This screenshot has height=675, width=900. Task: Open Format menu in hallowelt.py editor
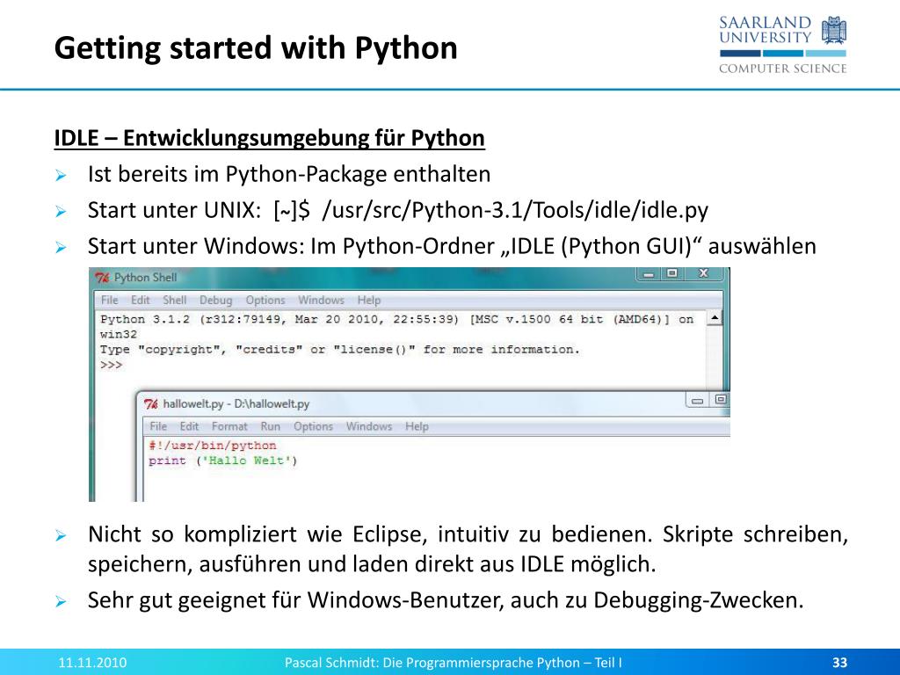click(229, 426)
